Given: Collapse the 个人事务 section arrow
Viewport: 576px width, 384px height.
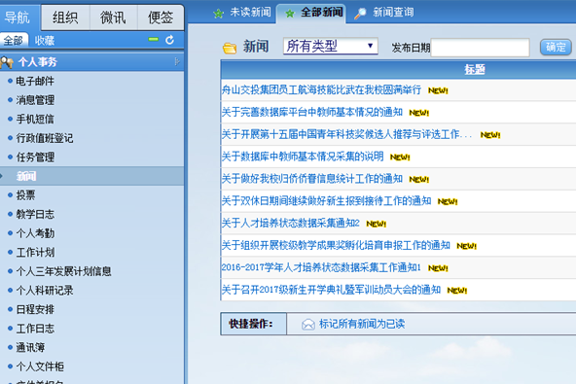Looking at the screenshot, I should 177,61.
